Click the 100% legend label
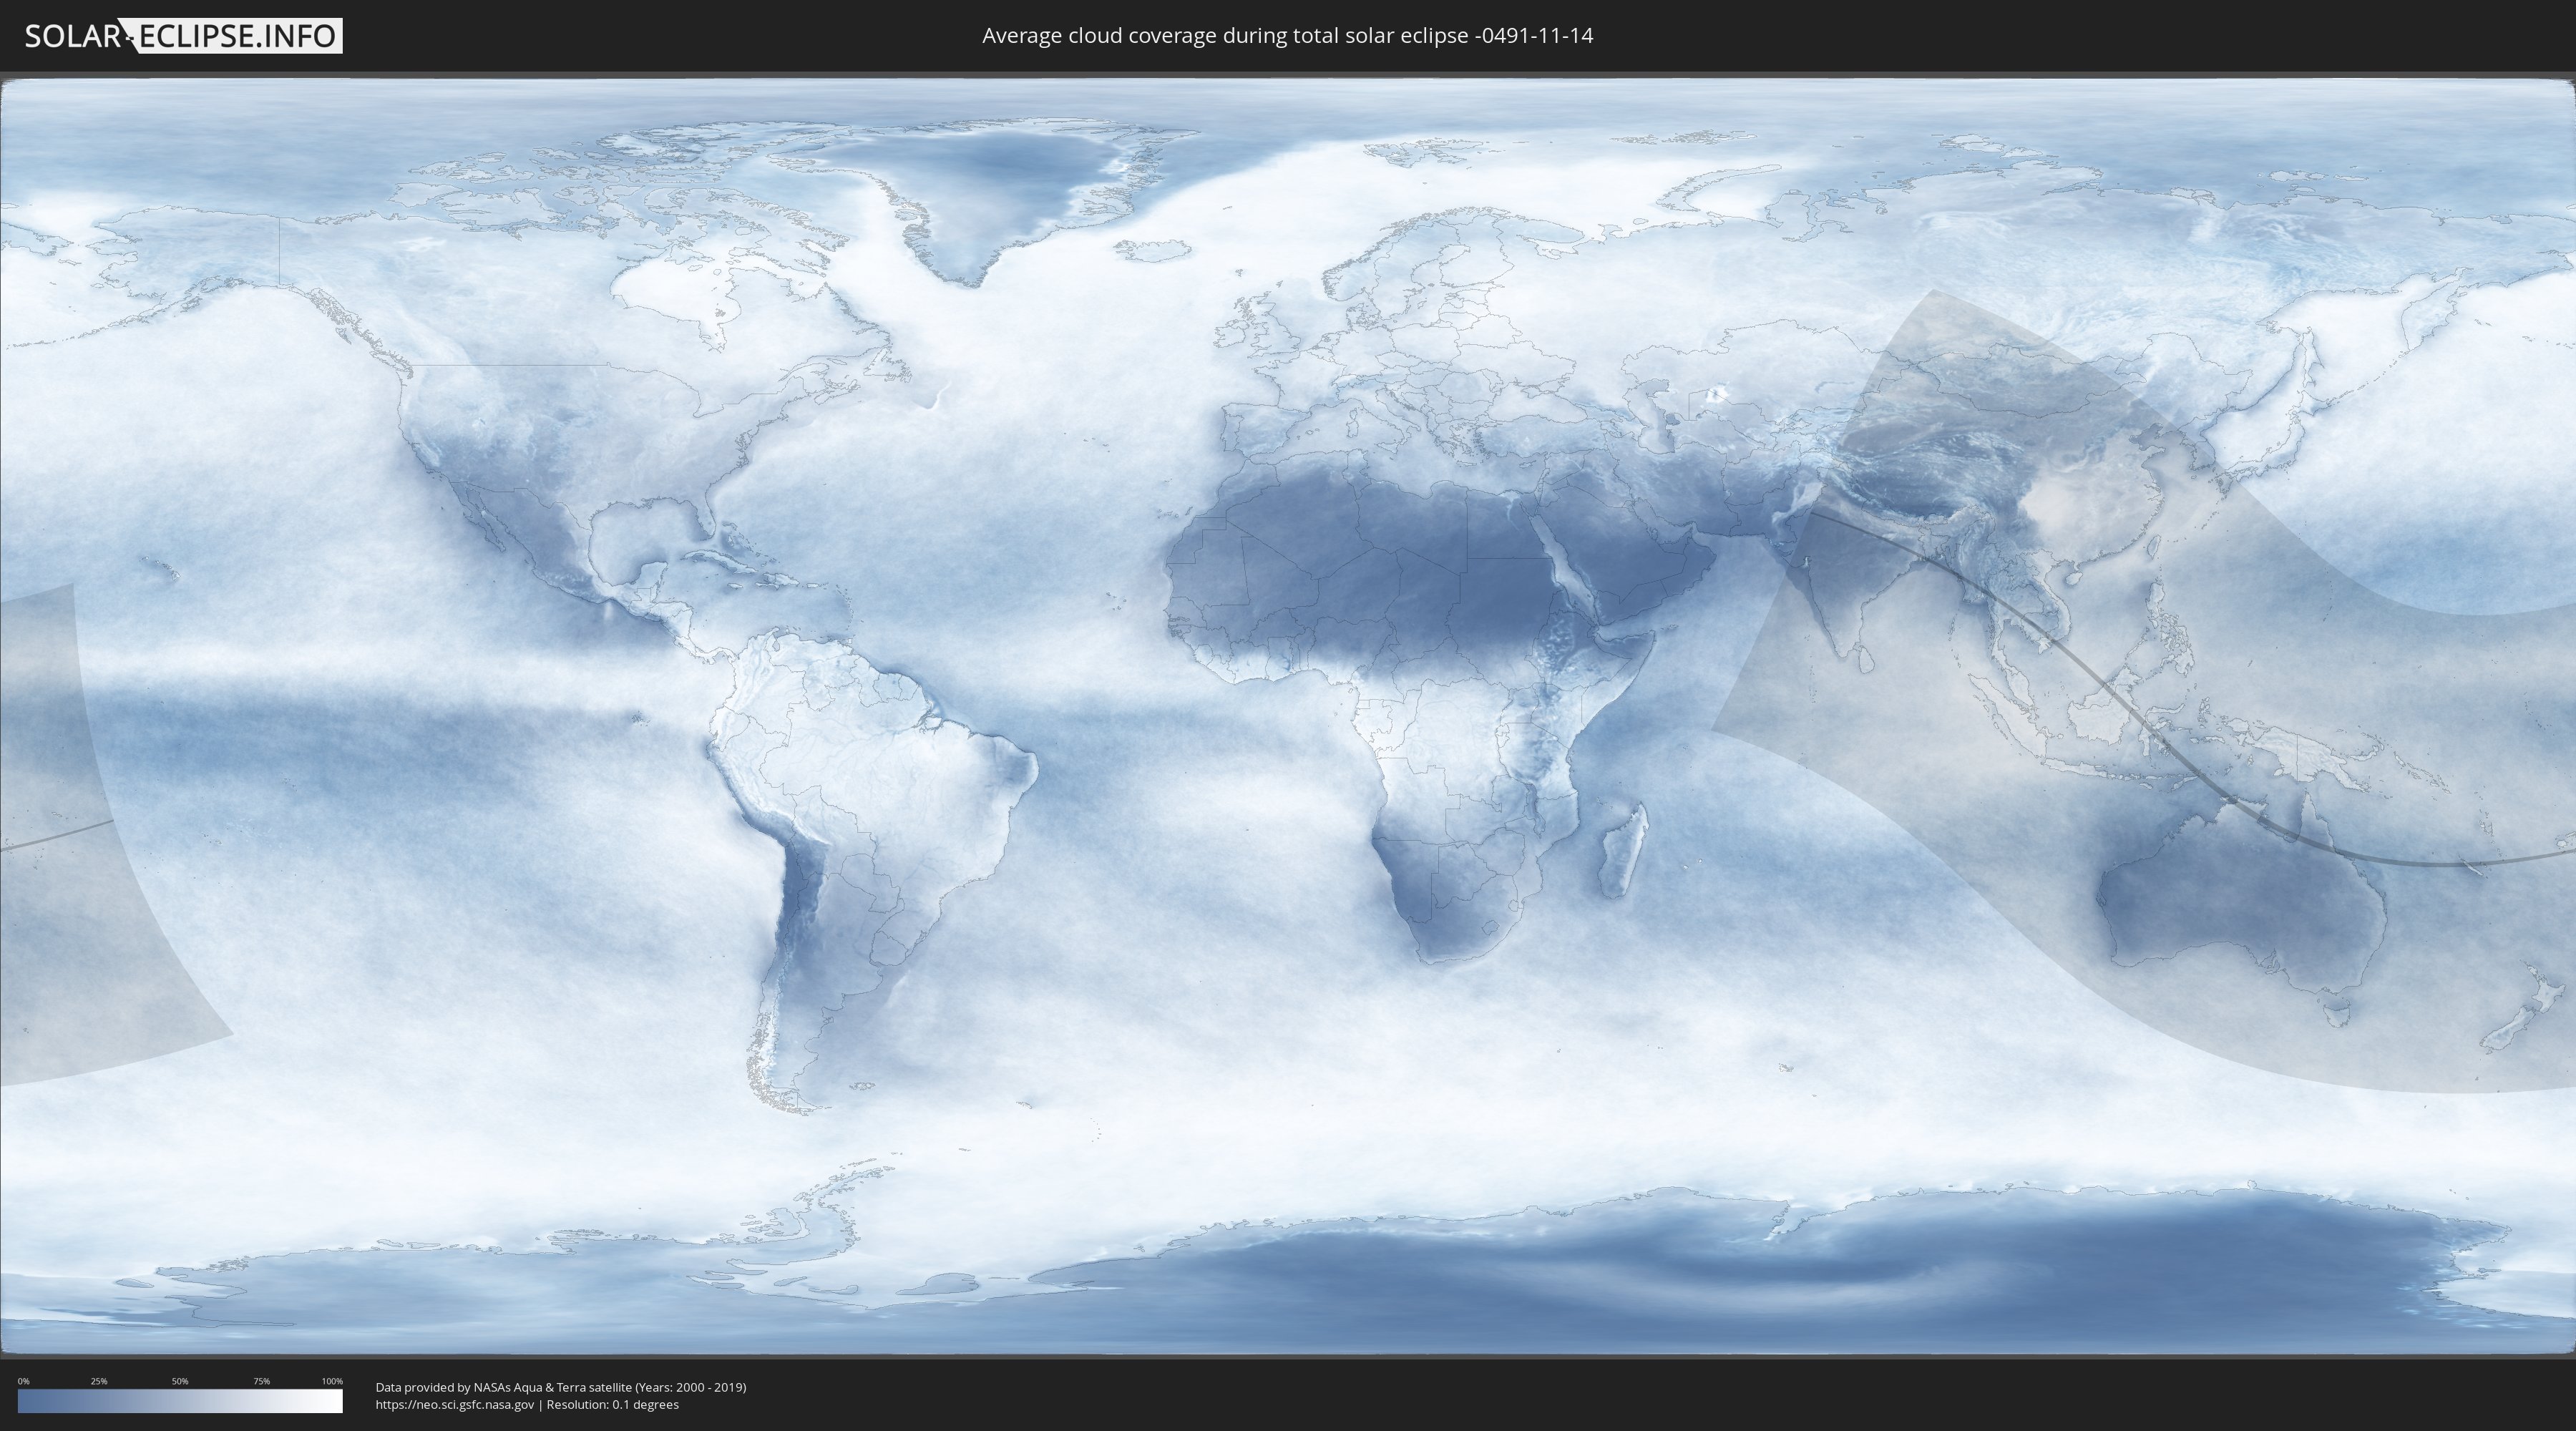 pos(332,1381)
